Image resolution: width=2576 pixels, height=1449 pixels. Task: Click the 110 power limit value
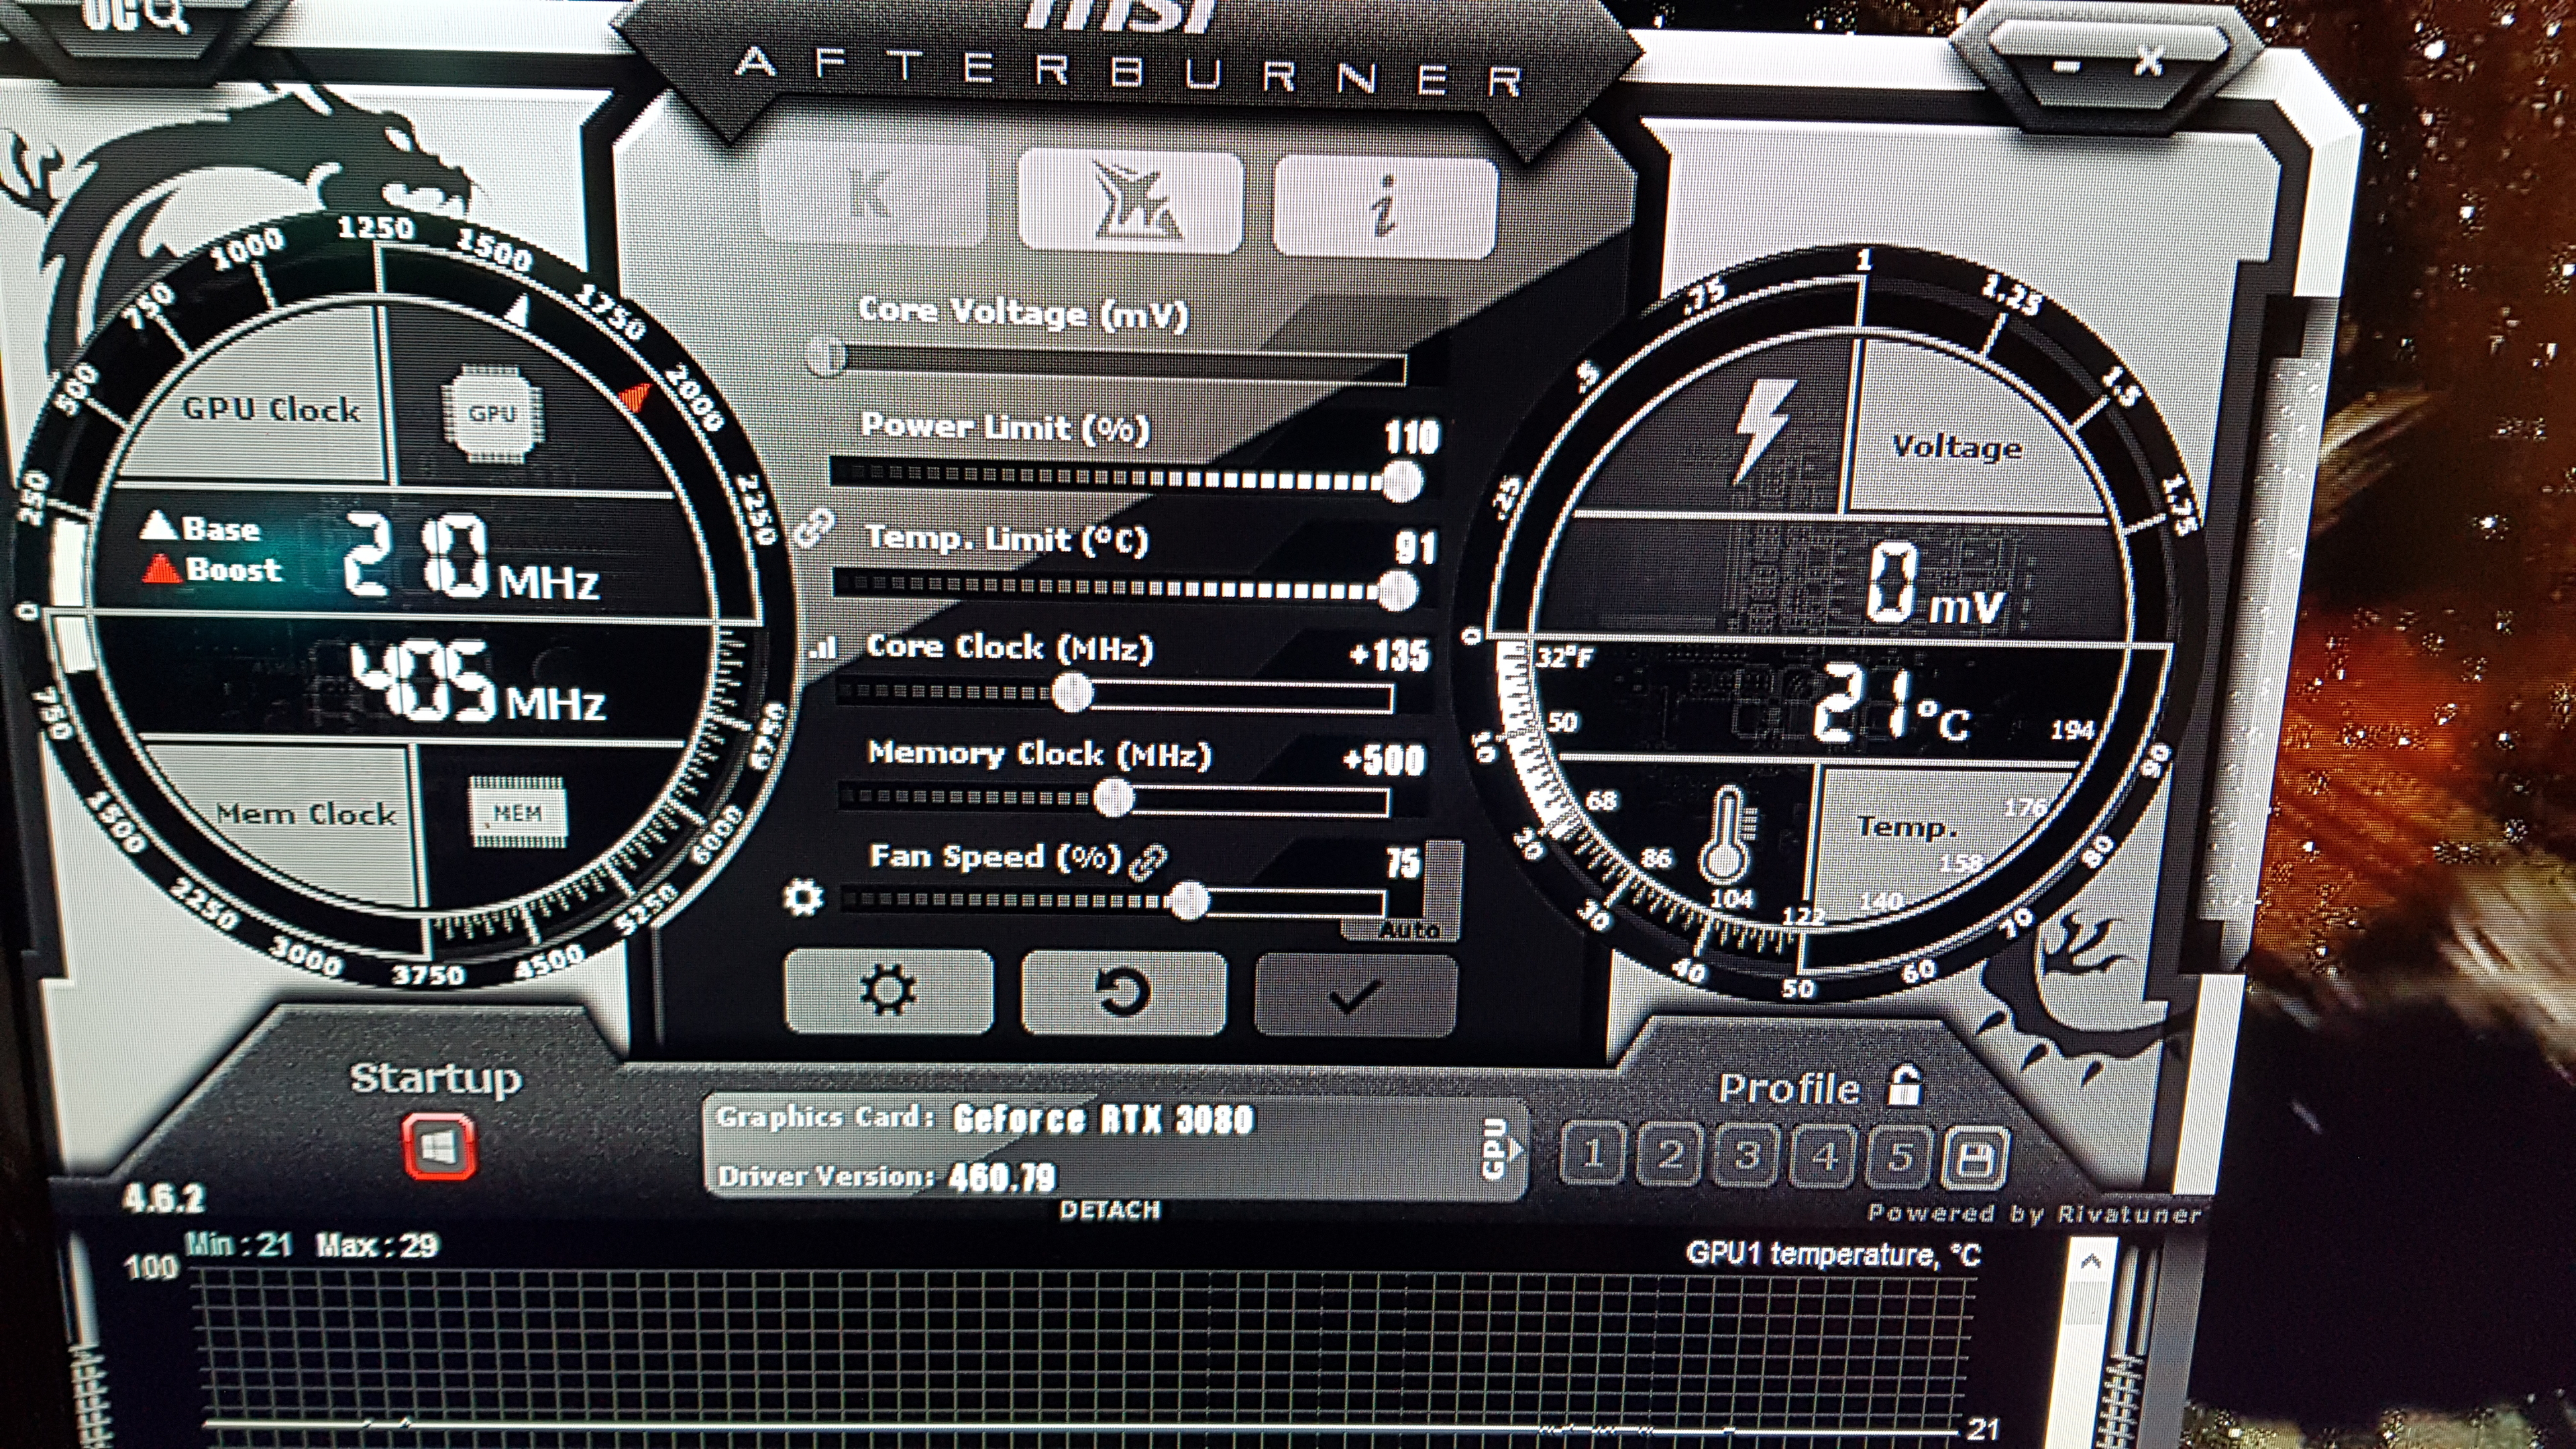pos(1411,437)
